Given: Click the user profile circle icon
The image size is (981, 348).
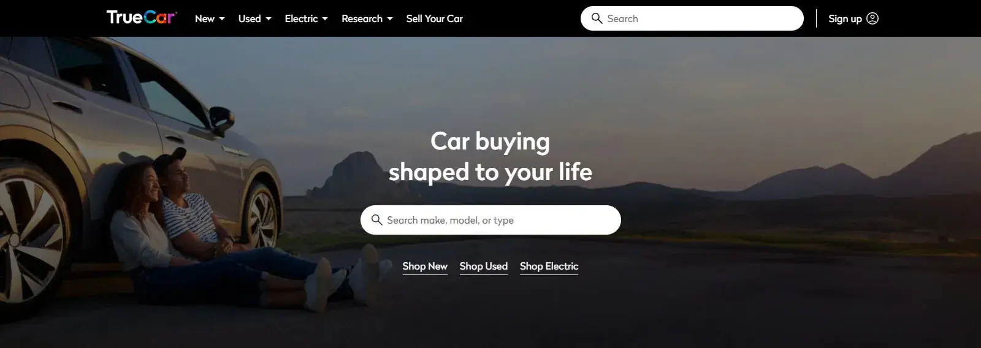Looking at the screenshot, I should [x=872, y=18].
